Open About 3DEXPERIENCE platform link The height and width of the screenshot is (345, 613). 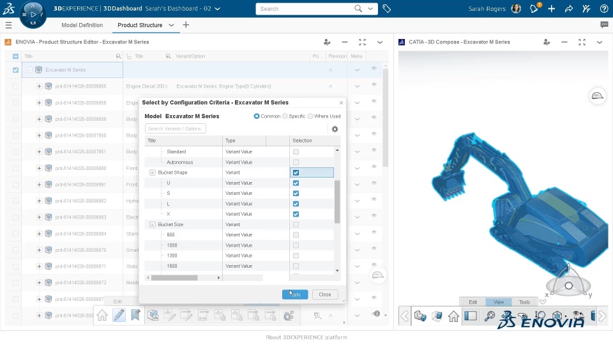pos(306,337)
